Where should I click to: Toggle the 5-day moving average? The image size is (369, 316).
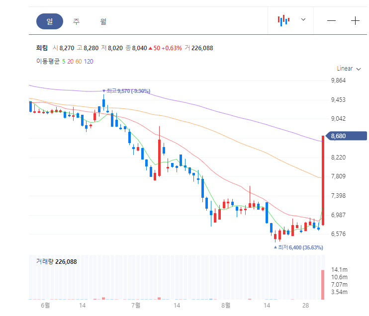(64, 62)
